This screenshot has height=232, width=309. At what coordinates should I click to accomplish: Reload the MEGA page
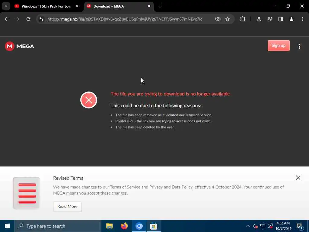click(28, 19)
